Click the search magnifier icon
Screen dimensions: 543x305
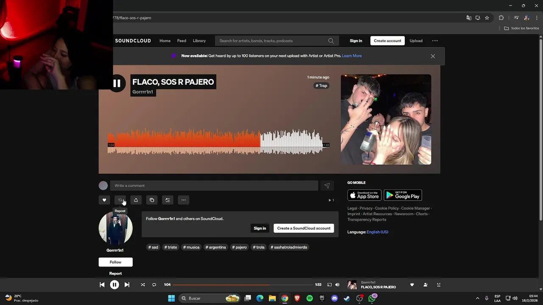coord(331,41)
